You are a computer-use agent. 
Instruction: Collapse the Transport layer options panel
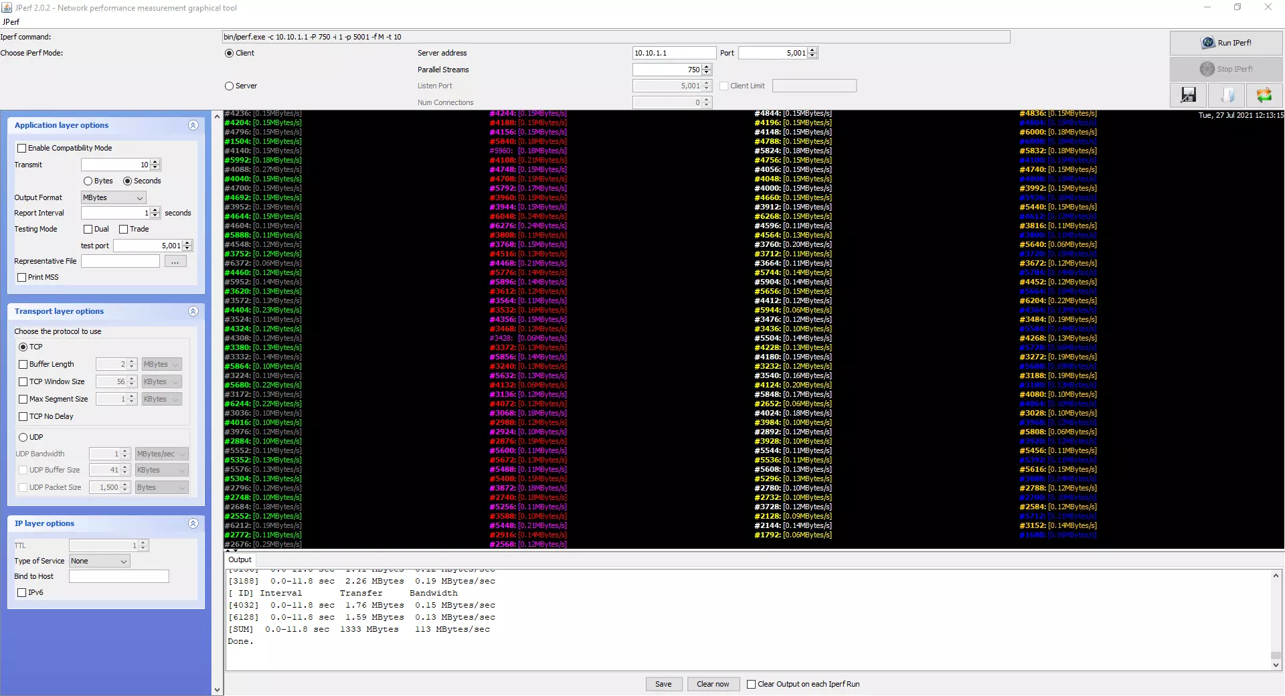[x=193, y=311]
